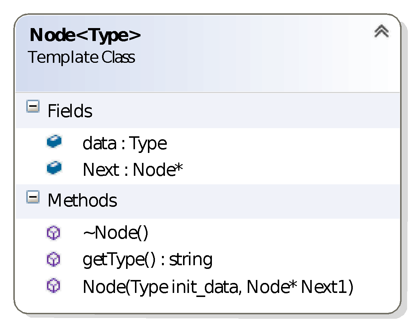Click the Fields section header label
Screen dimensions: 416x328
pos(70,111)
